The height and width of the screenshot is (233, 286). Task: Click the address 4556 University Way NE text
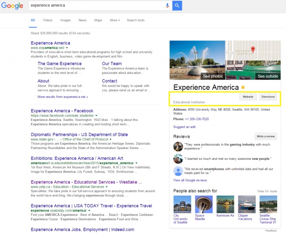(221, 111)
